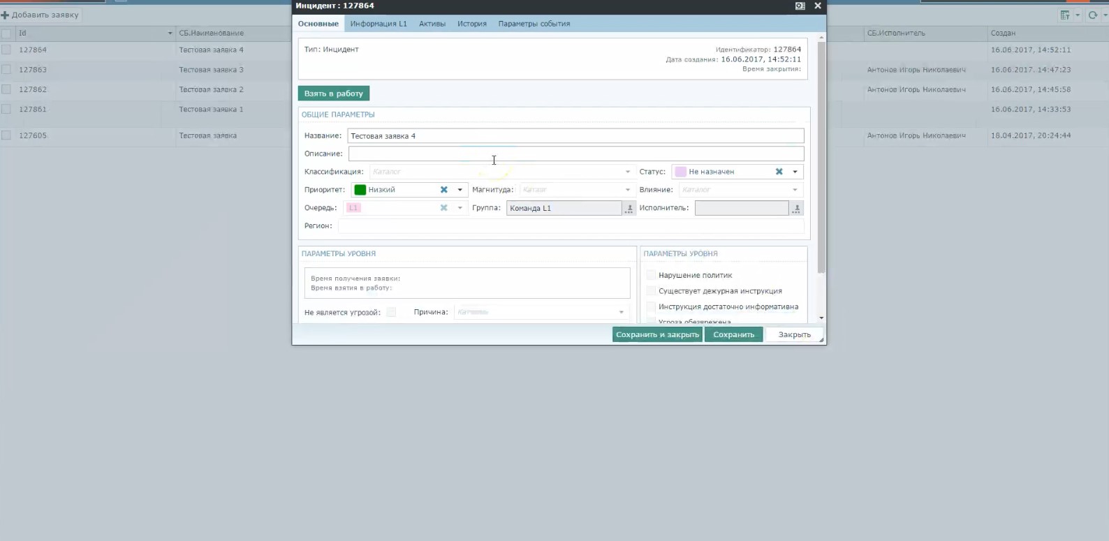Open the incident dialog settings icon

click(x=800, y=6)
